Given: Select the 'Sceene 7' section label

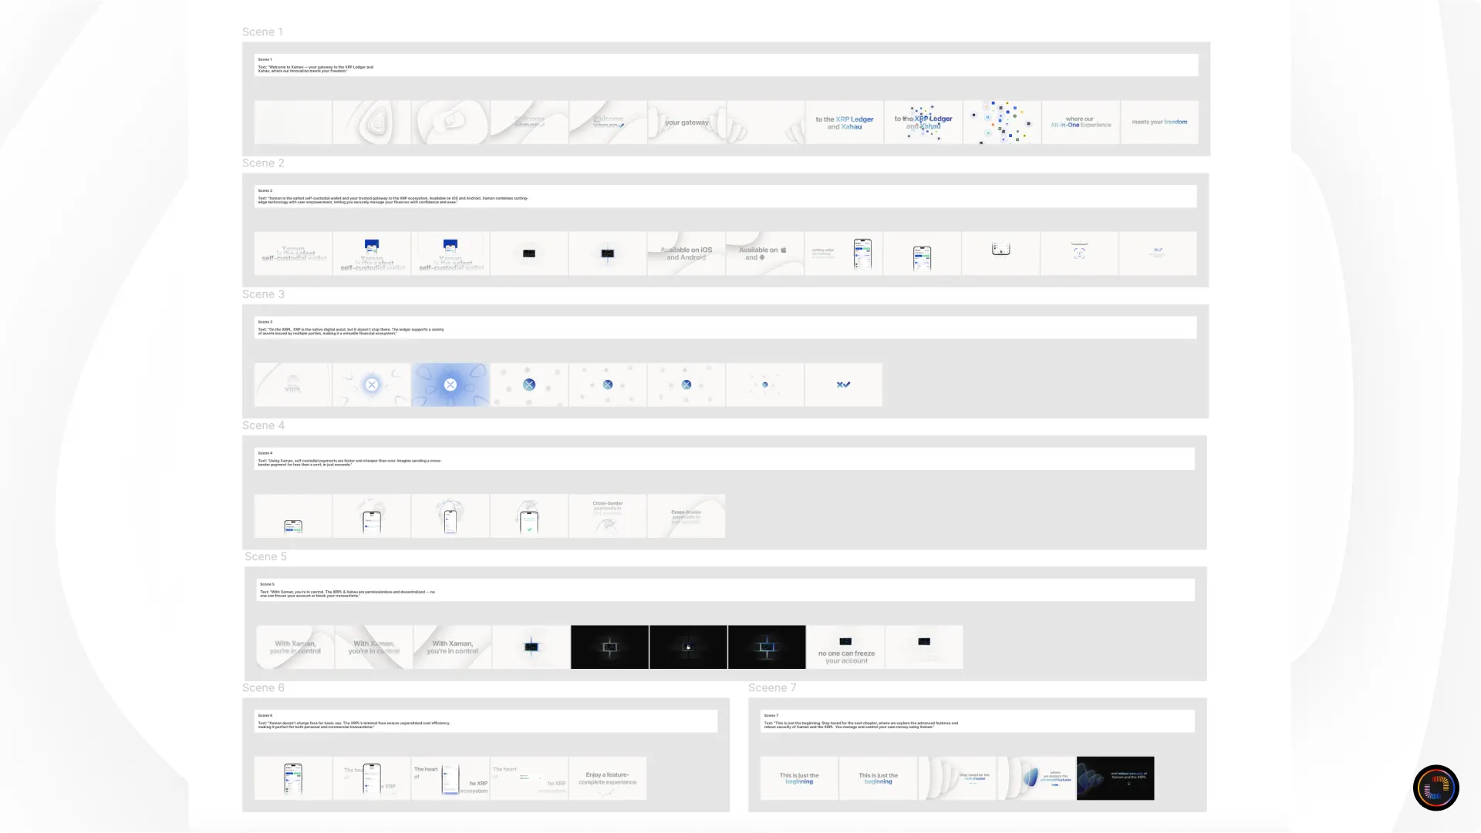Looking at the screenshot, I should pos(771,687).
